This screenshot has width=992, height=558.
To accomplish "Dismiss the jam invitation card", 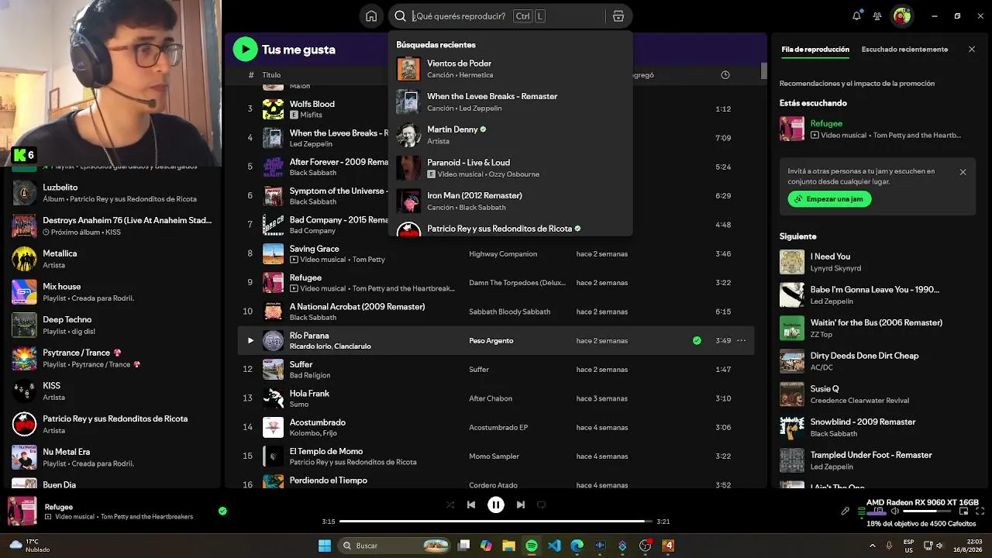I will click(x=963, y=172).
